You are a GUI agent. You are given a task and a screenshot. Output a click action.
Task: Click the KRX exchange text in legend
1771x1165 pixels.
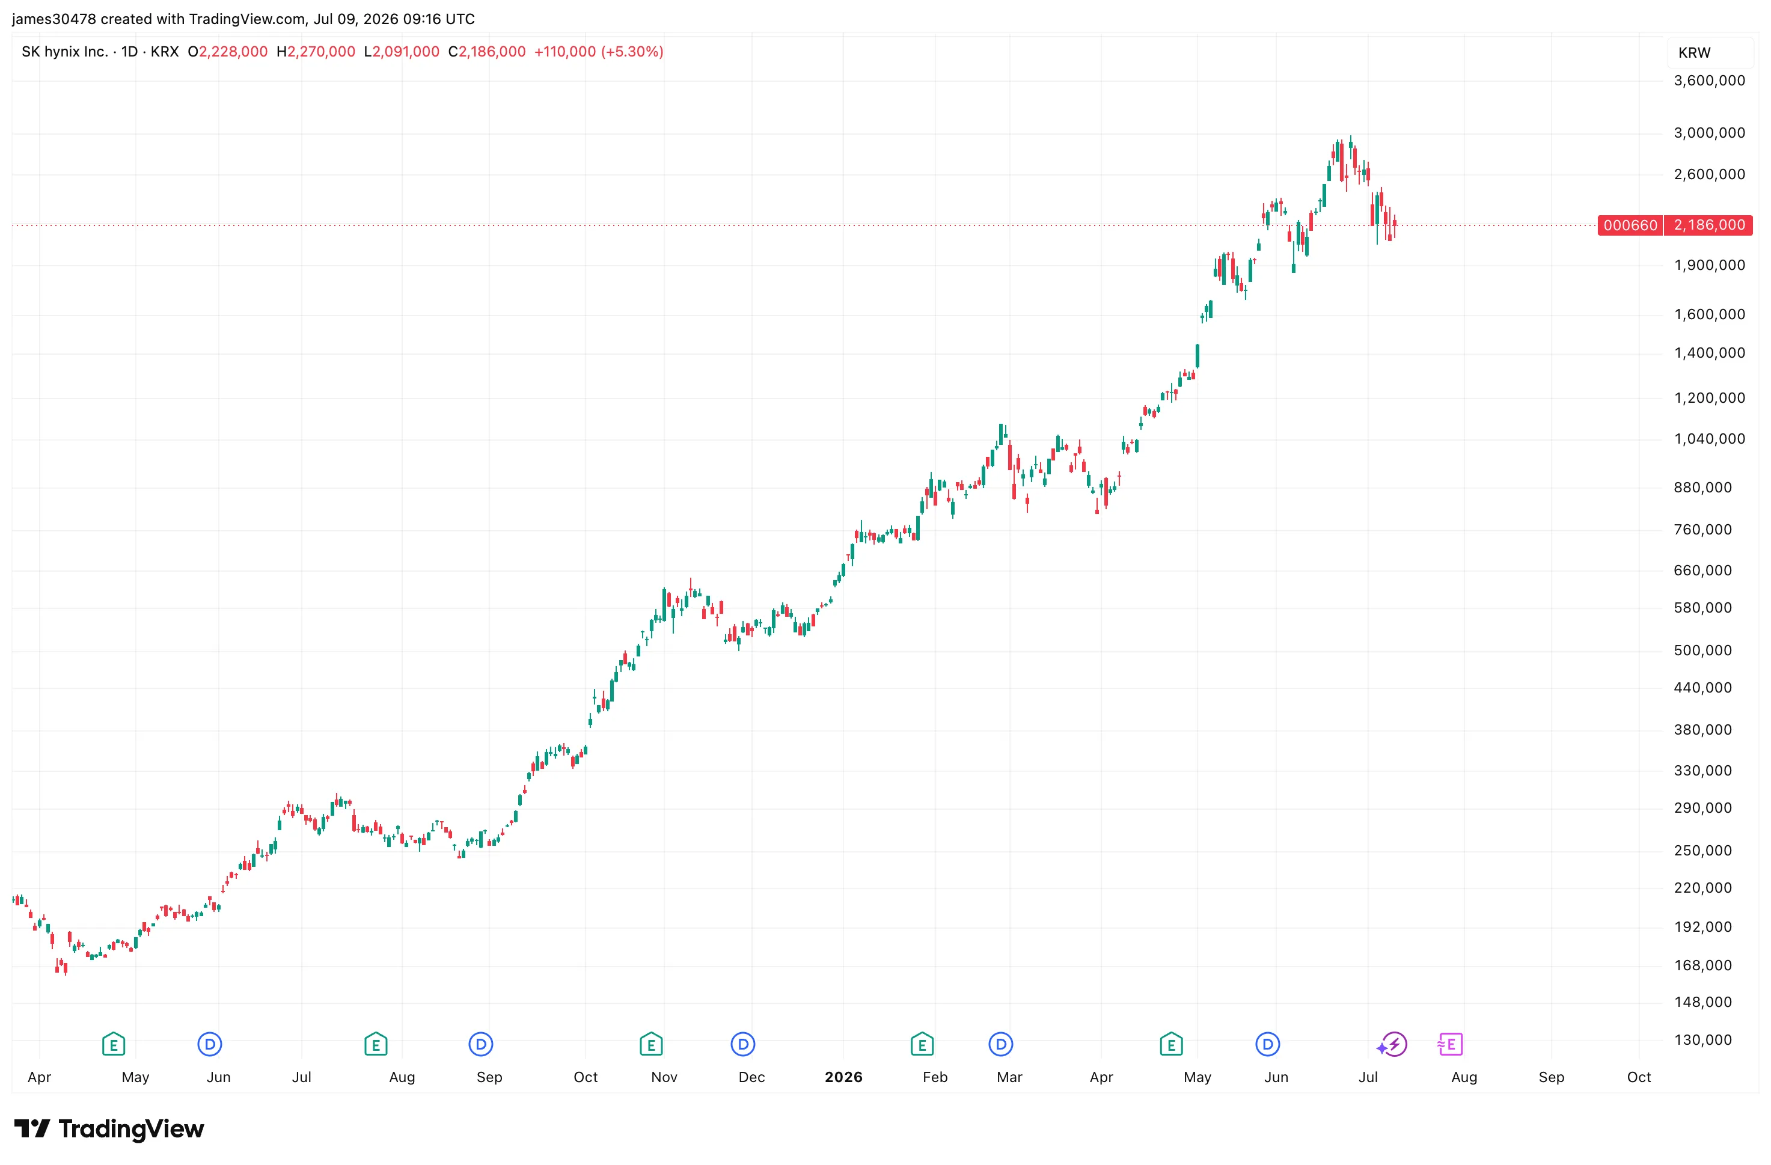pyautogui.click(x=165, y=51)
